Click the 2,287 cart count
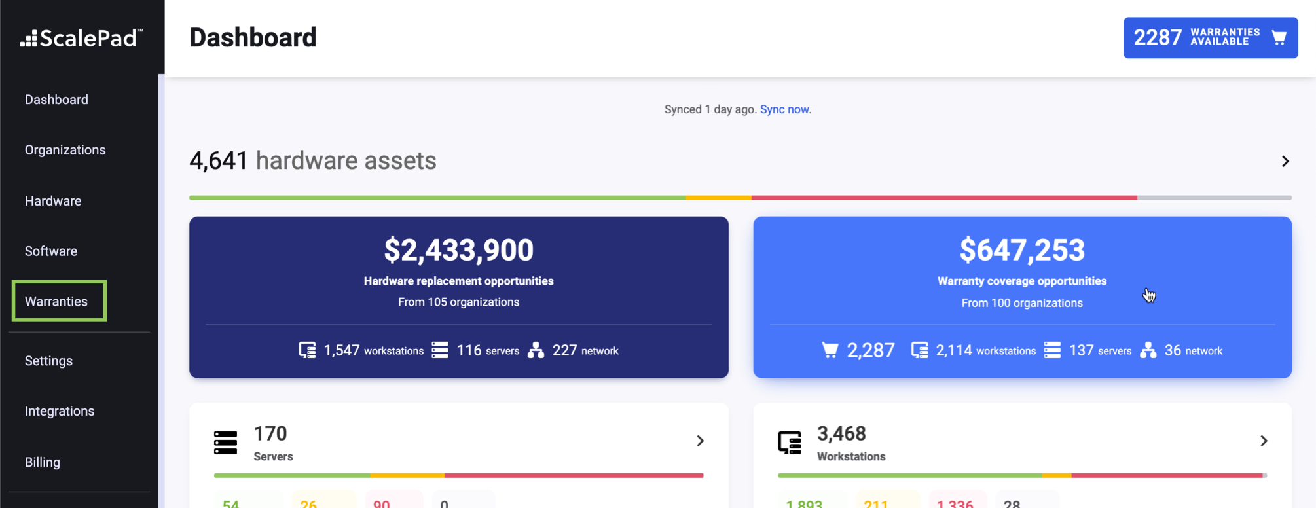The image size is (1316, 508). pos(871,350)
